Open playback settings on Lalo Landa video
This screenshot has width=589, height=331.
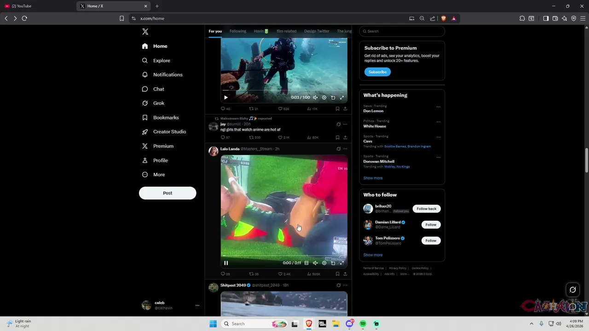[x=324, y=263]
